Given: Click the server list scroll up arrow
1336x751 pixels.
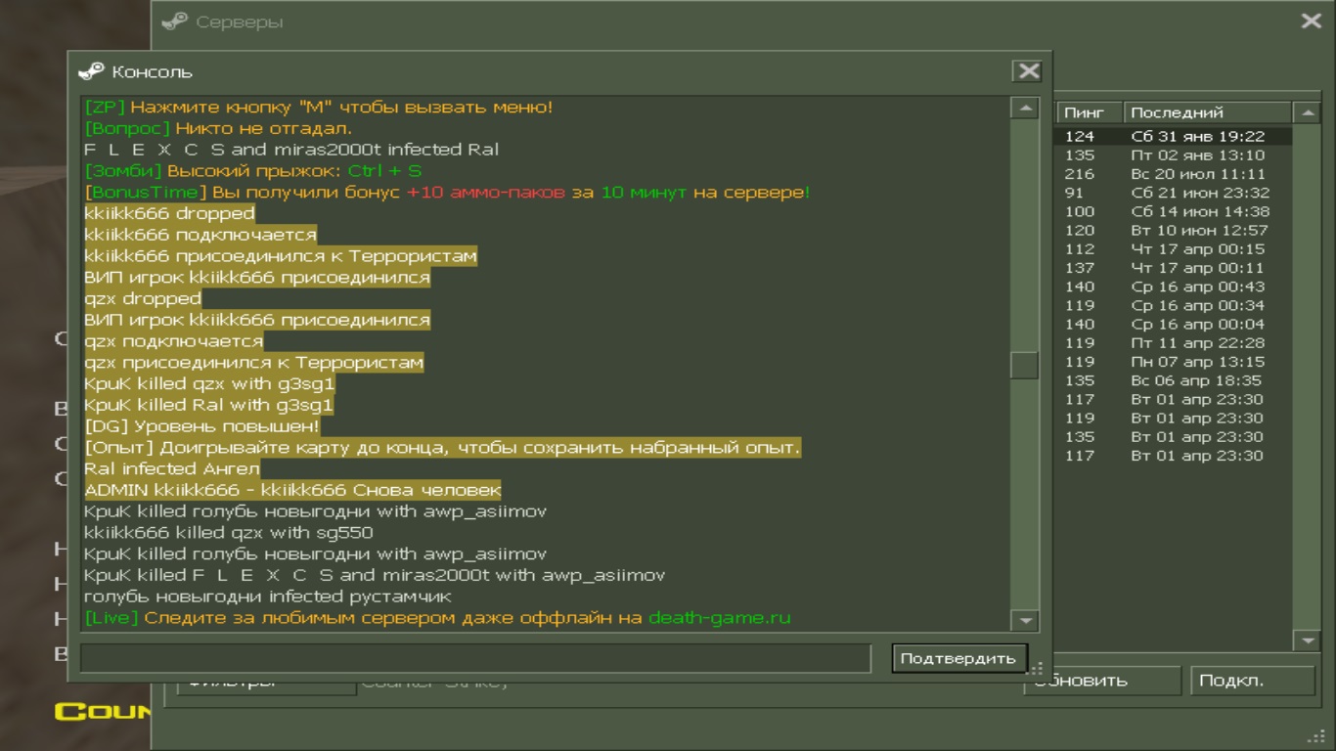Looking at the screenshot, I should click(x=1307, y=112).
